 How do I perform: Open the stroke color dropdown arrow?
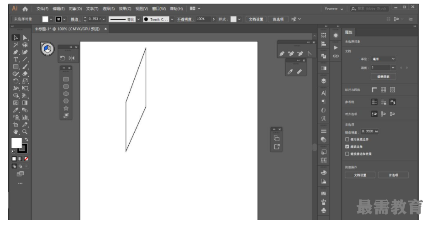click(64, 19)
